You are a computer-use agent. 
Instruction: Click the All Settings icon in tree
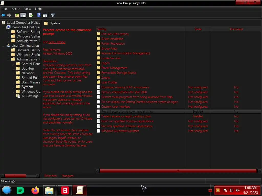tap(18, 96)
